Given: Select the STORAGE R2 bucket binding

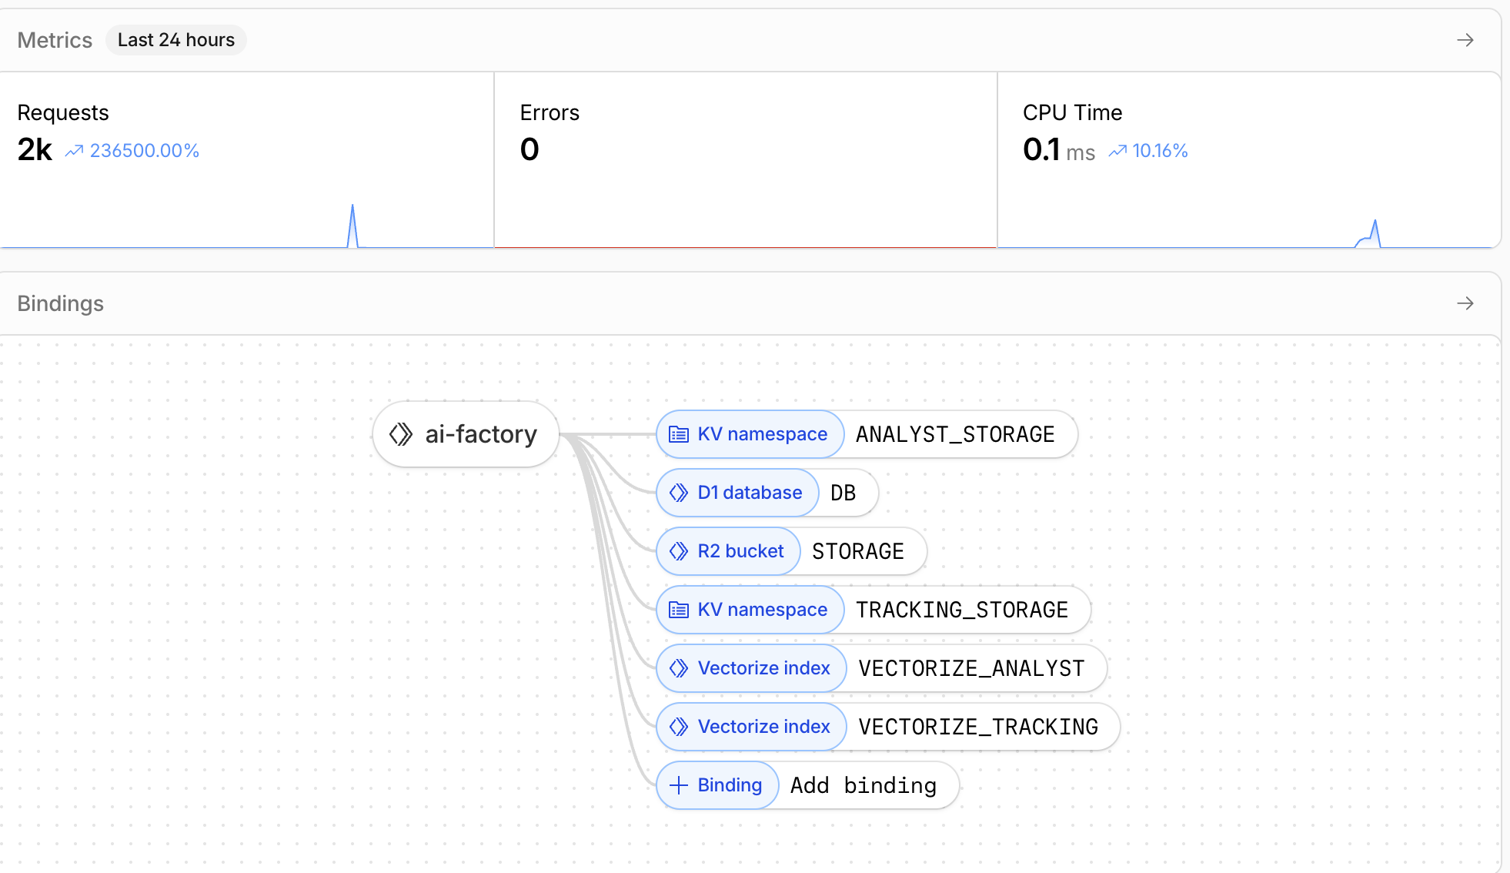Looking at the screenshot, I should [x=857, y=551].
